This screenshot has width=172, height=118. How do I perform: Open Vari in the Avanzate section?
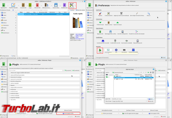tap(116, 51)
